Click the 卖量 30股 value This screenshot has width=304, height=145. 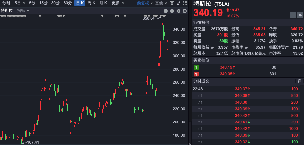pyautogui.click(x=224, y=41)
